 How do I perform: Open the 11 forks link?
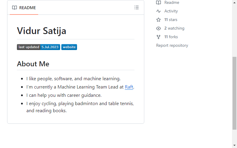171,37
